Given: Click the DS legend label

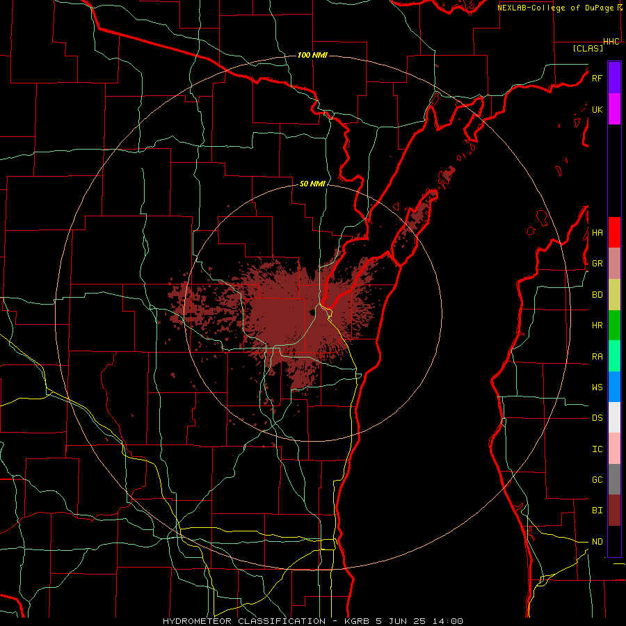Looking at the screenshot, I should click(x=597, y=418).
